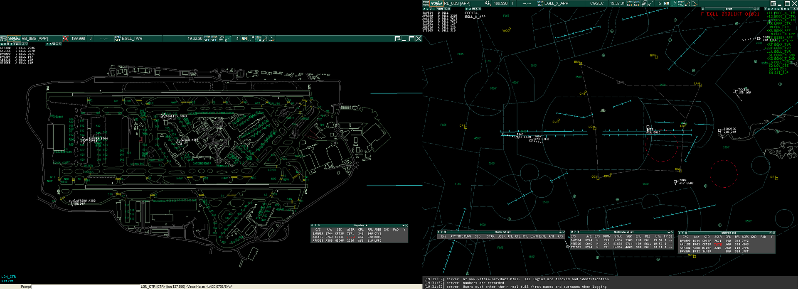The image size is (798, 289).
Task: Click the voice headset icon in right toolbar
Action: pyautogui.click(x=488, y=3)
